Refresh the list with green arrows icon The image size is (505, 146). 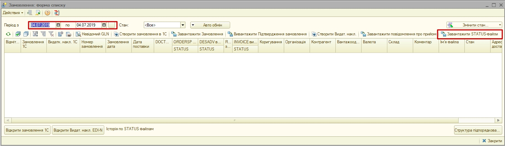[8, 34]
